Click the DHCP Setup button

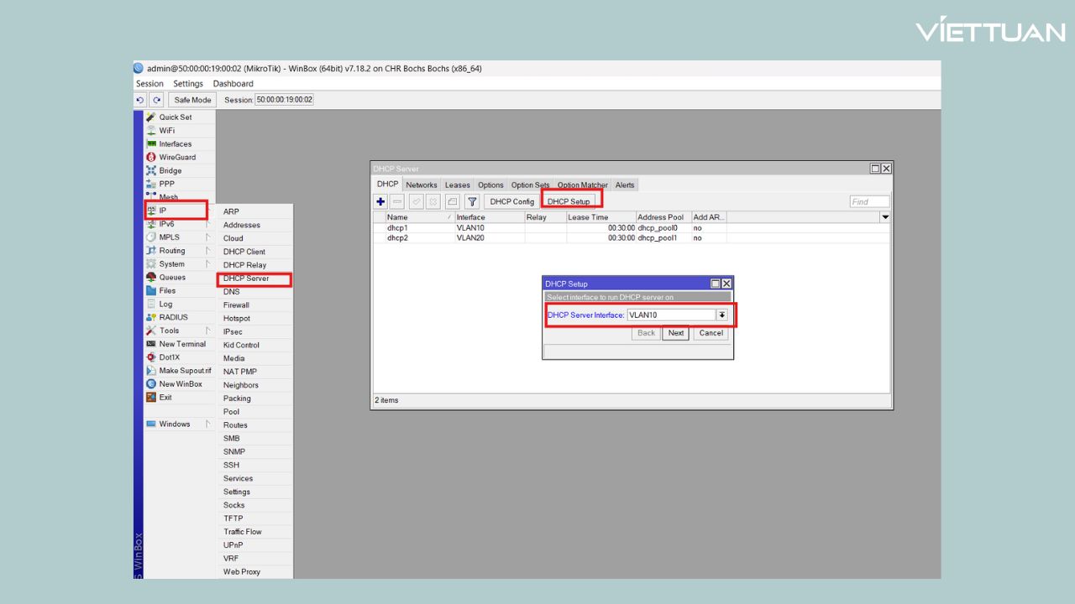click(569, 201)
